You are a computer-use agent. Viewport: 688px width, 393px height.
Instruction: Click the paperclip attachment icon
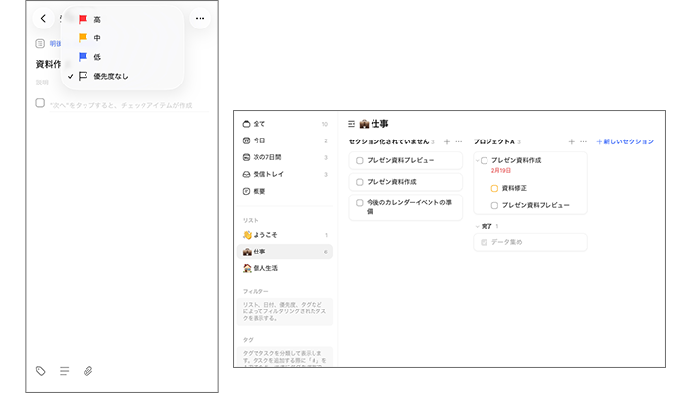click(x=87, y=371)
